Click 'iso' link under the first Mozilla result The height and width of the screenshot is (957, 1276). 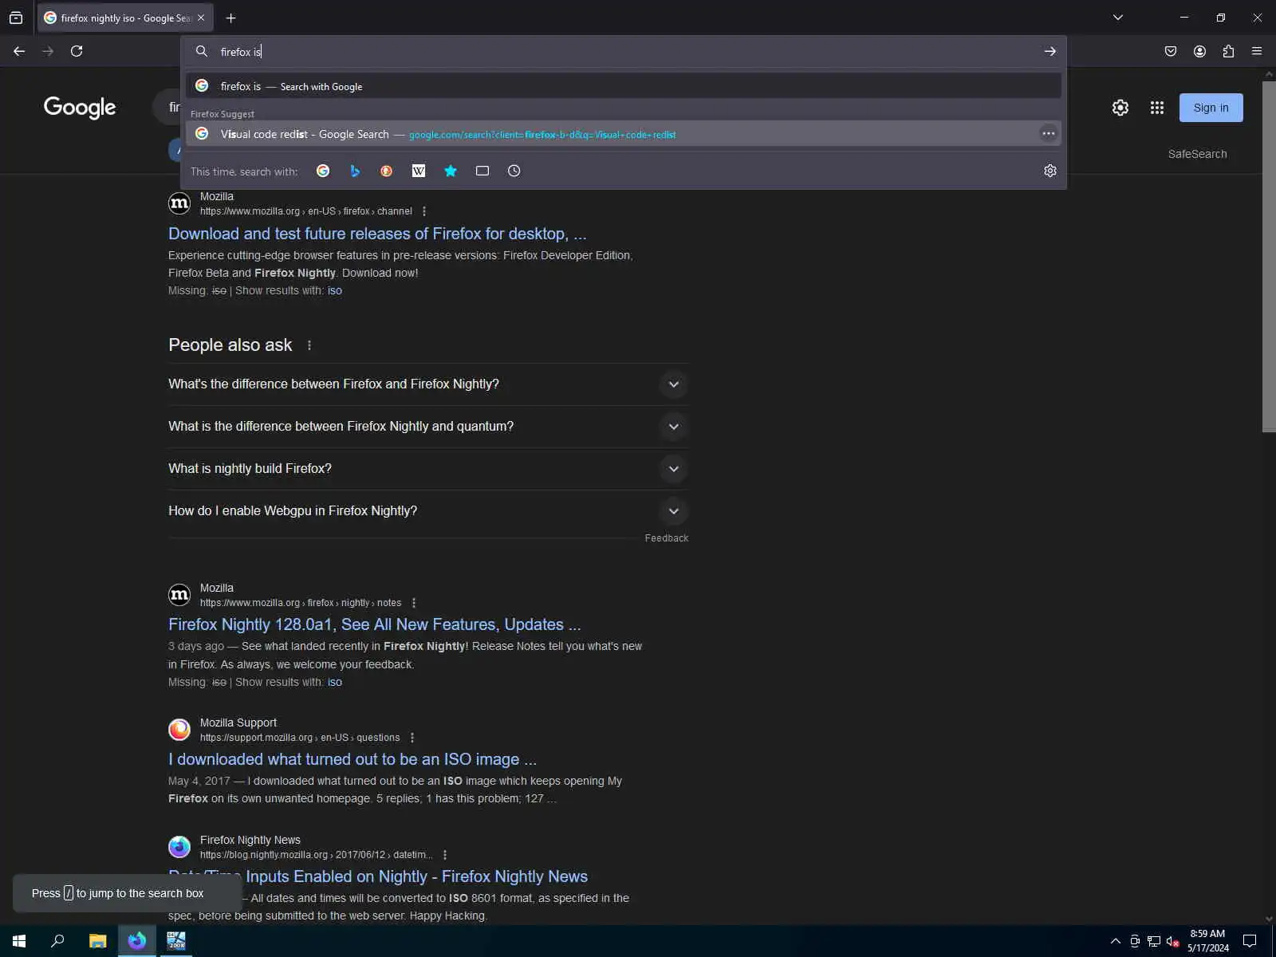click(x=335, y=290)
